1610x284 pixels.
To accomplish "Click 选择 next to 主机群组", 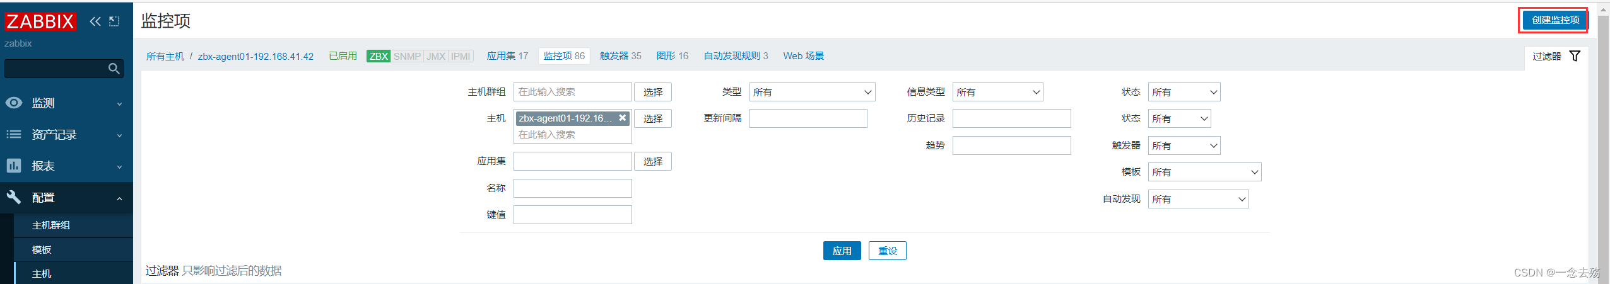I will [653, 92].
